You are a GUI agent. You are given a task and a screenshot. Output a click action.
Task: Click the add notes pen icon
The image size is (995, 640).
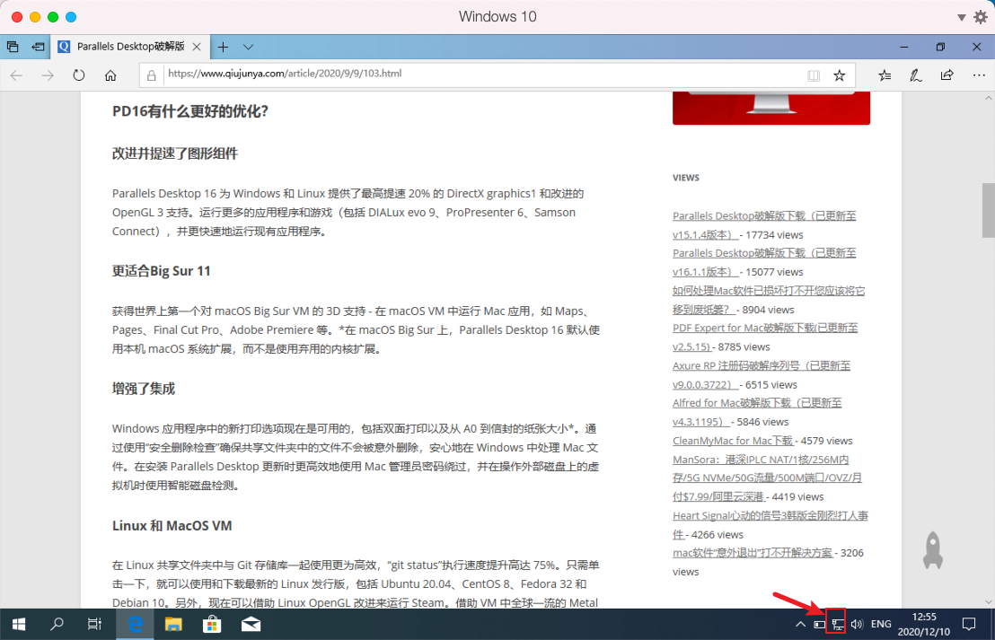(x=916, y=75)
